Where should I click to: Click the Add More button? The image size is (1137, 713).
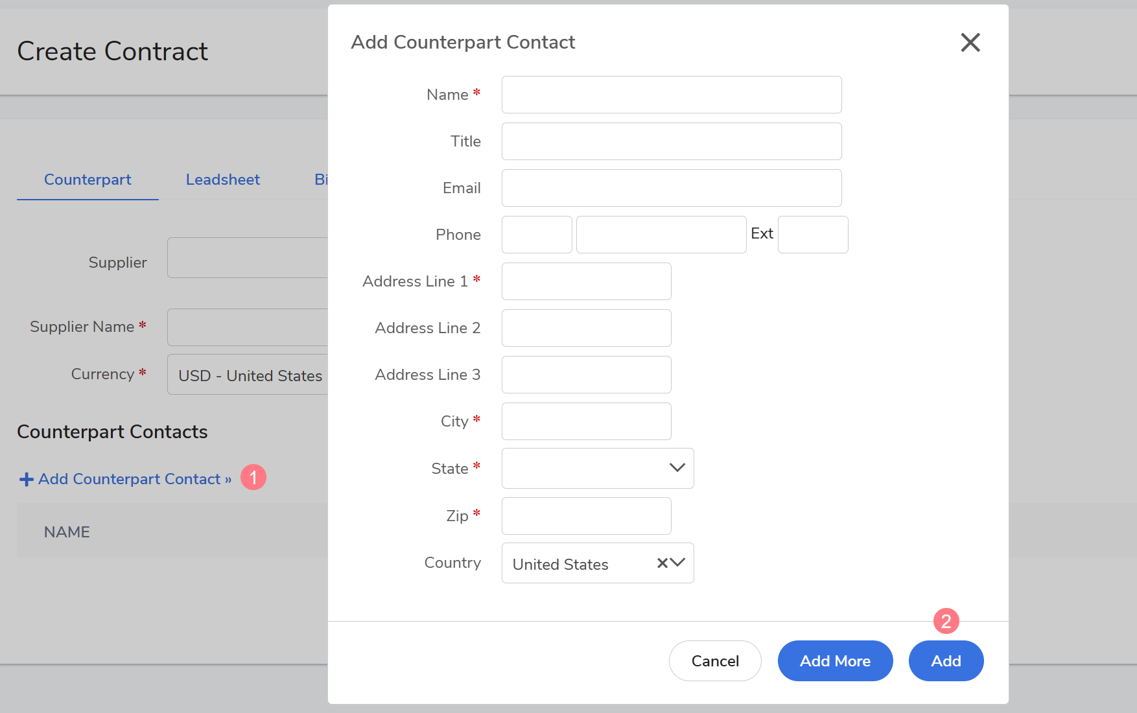tap(835, 660)
